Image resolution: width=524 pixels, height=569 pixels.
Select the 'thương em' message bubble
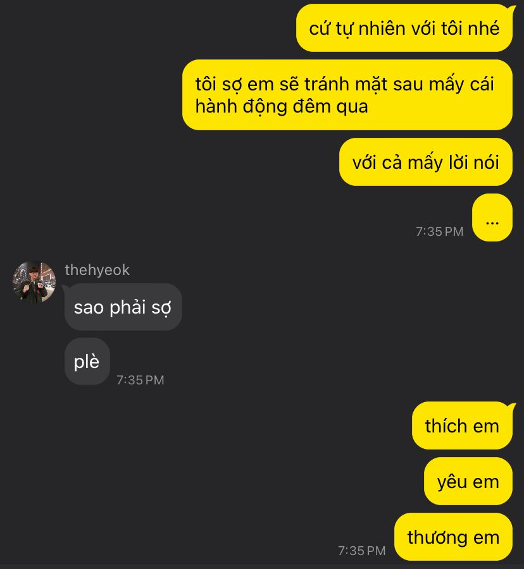click(453, 537)
